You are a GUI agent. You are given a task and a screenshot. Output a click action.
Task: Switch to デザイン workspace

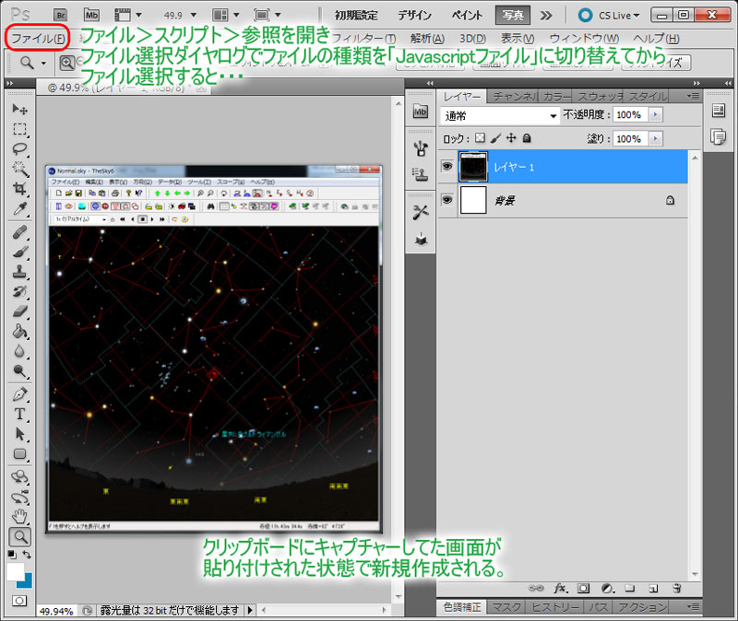414,15
